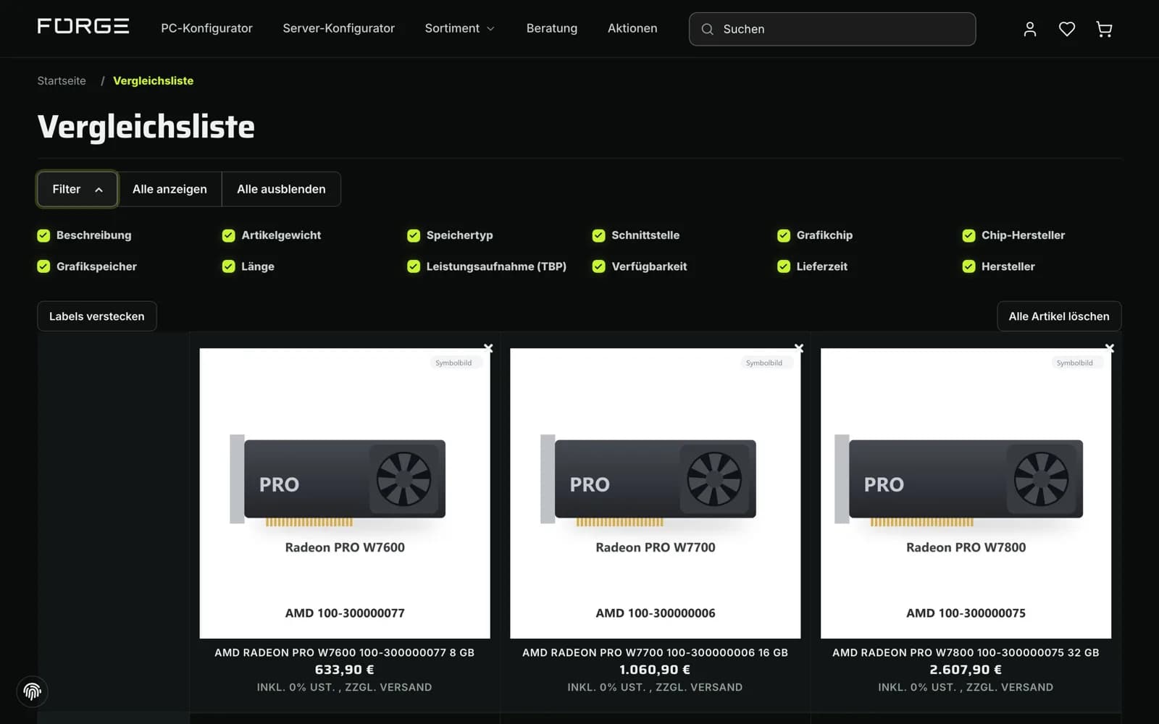Screen dimensions: 1159x724
Task: Open AMD Radeon PRO W7700 16 GB title link
Action: pos(656,652)
